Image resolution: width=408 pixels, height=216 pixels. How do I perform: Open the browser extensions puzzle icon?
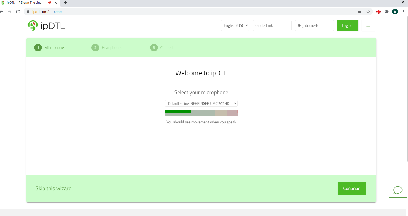tap(387, 12)
